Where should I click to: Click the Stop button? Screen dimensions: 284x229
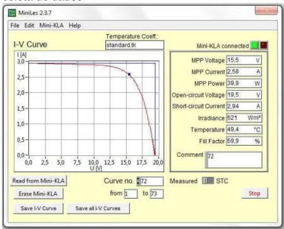point(254,193)
